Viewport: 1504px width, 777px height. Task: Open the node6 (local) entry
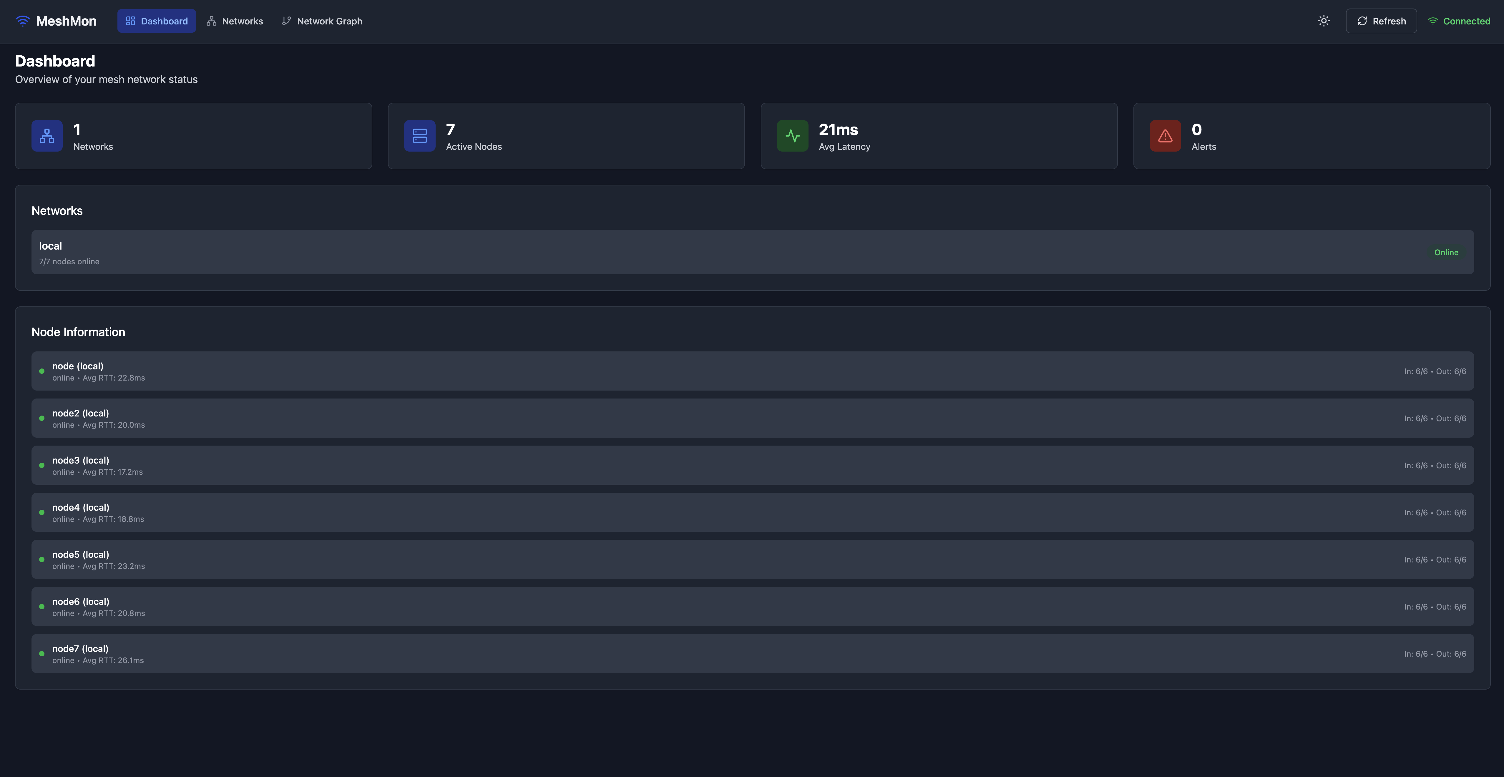coord(752,607)
